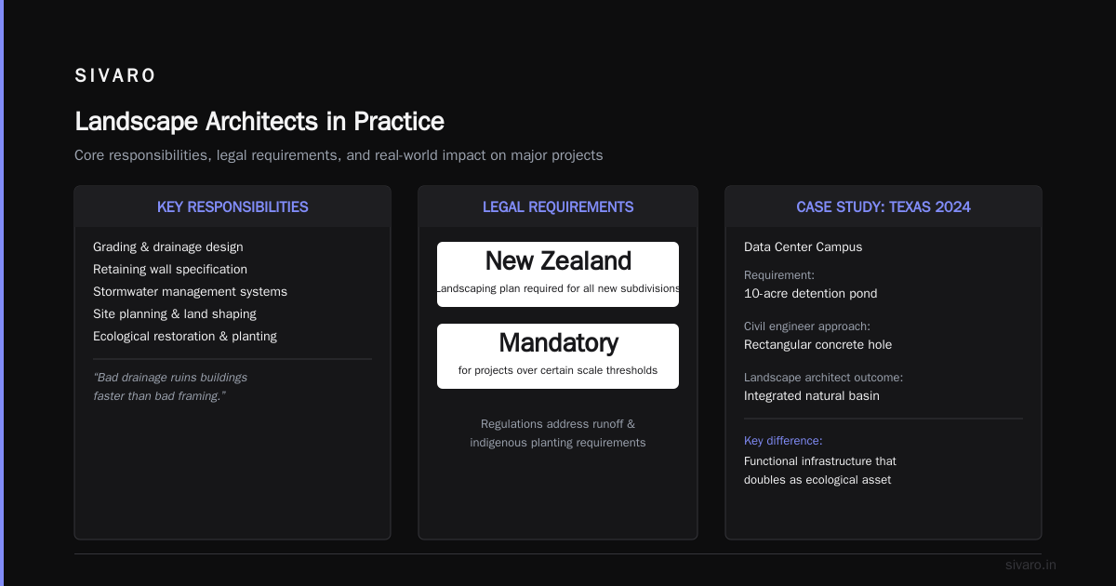Click the 'Requirement:' label

(779, 275)
